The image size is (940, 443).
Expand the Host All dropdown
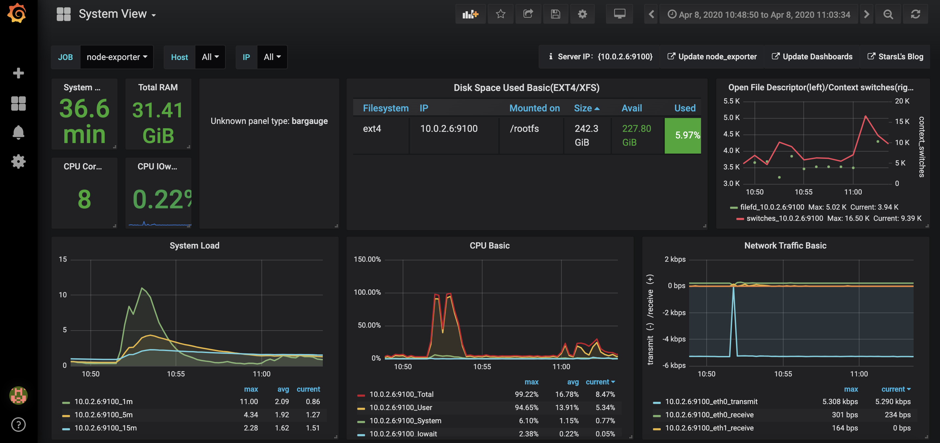[210, 57]
